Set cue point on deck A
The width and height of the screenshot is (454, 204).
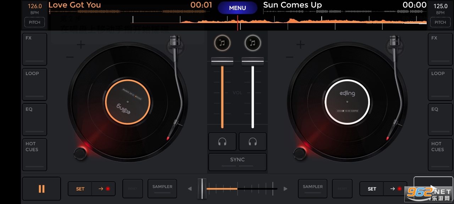pyautogui.click(x=80, y=189)
